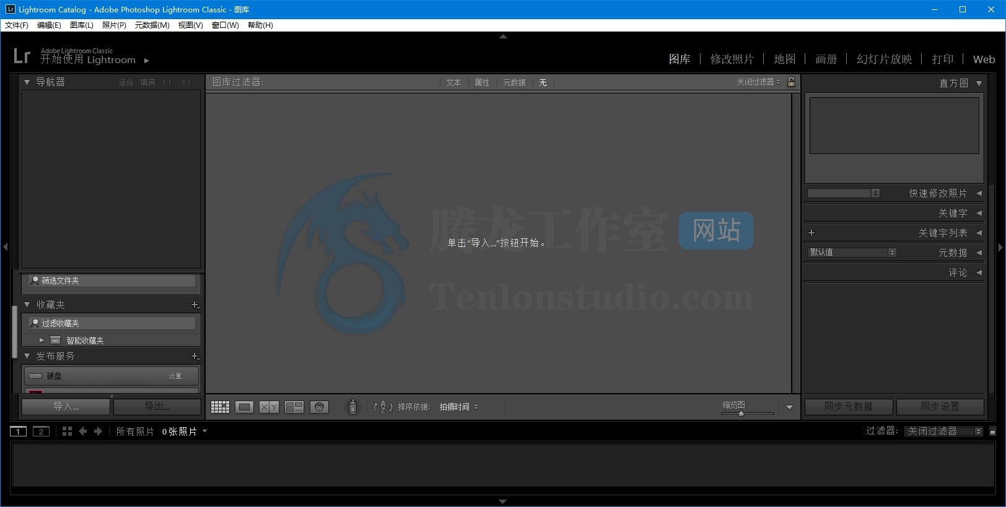Set navigator zoom to 1:1
Viewport: 1006px width, 507px height.
click(x=167, y=82)
